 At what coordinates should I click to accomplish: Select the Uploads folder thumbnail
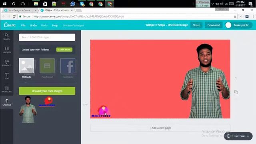tap(26, 66)
